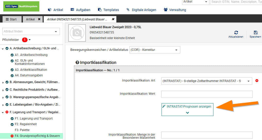Viewport: 262px width, 140px height.
Task: Collapse F. Lagerung und Transport section
Action: click(3, 113)
